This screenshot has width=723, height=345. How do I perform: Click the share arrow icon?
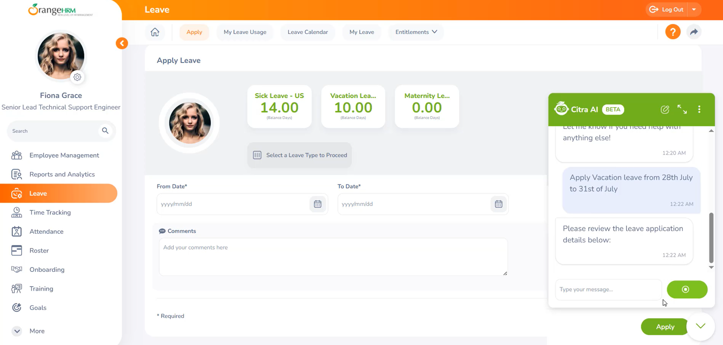694,32
